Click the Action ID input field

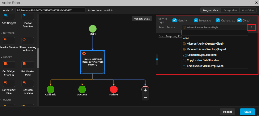[x=51, y=10]
